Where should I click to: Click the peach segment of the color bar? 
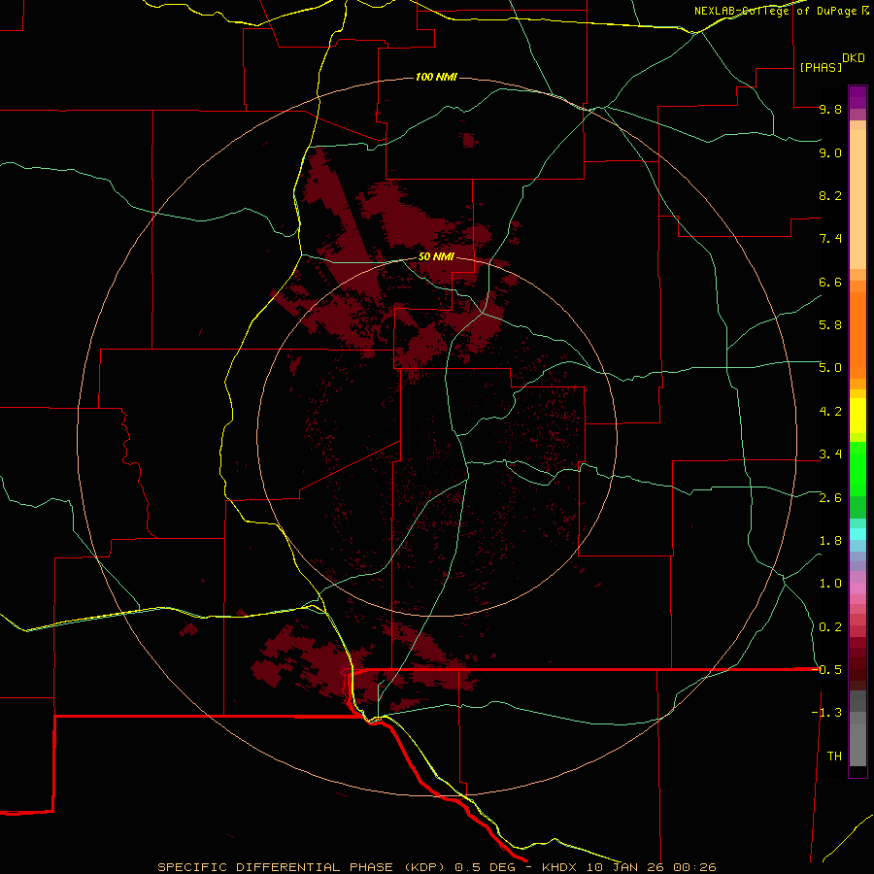(x=857, y=199)
